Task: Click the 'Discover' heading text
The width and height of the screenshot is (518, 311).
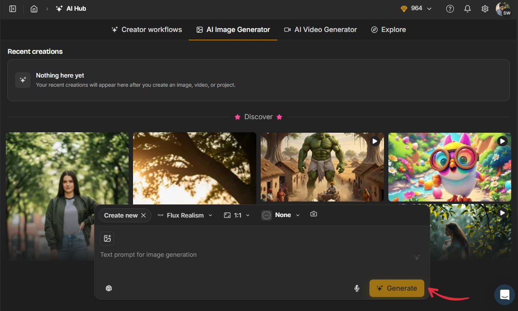Action: click(258, 117)
